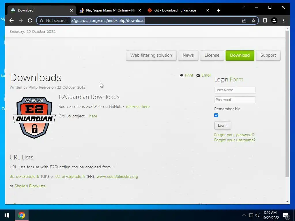Close the Git Downloading Package tab
Viewport: 295px width, 221px height.
coord(207,10)
